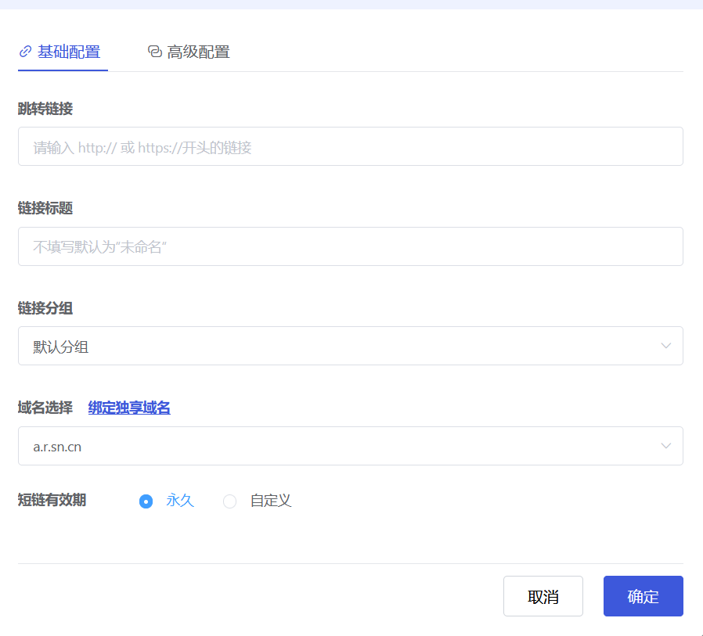Click the 取消 button
Image resolution: width=703 pixels, height=636 pixels.
click(x=543, y=596)
